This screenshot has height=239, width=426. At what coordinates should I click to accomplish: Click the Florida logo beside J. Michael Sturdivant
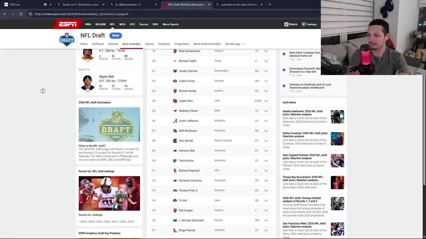click(175, 220)
